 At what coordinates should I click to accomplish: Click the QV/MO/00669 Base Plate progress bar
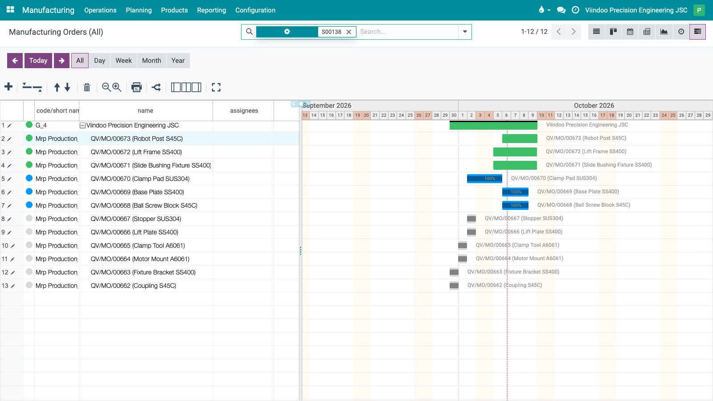(515, 192)
